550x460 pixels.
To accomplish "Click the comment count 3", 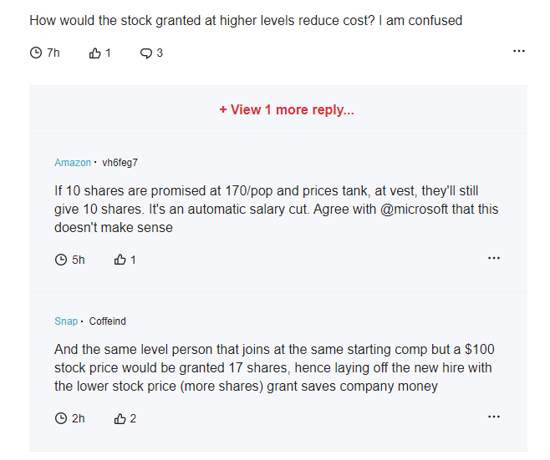I will (160, 53).
